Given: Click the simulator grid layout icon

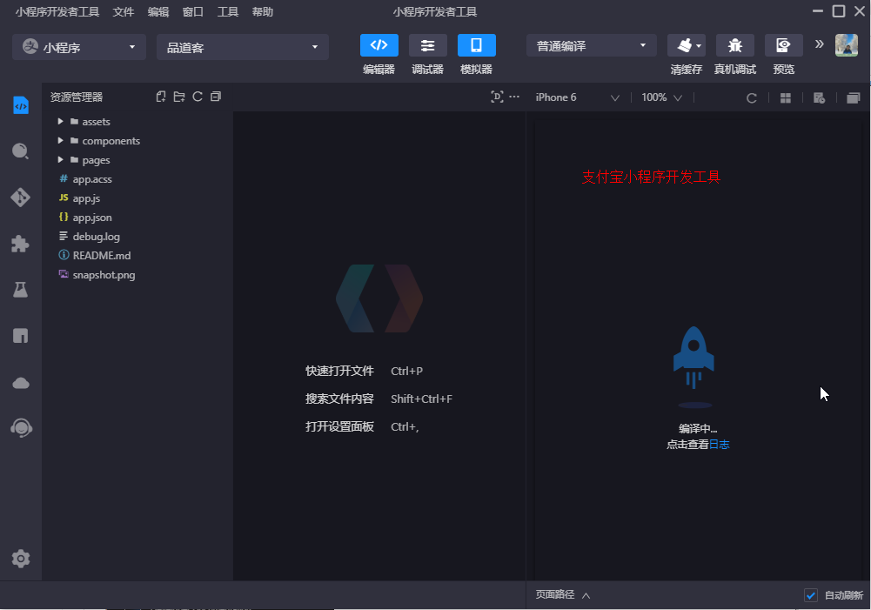Looking at the screenshot, I should pos(786,98).
